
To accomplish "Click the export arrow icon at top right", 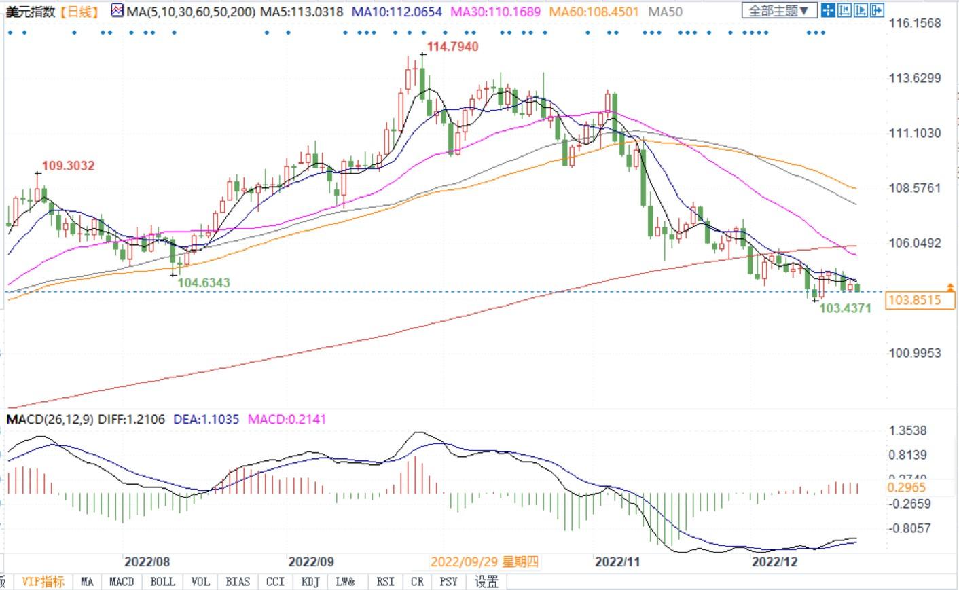I will pos(877,10).
